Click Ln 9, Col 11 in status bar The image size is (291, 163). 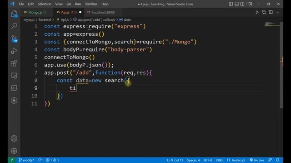(175, 160)
